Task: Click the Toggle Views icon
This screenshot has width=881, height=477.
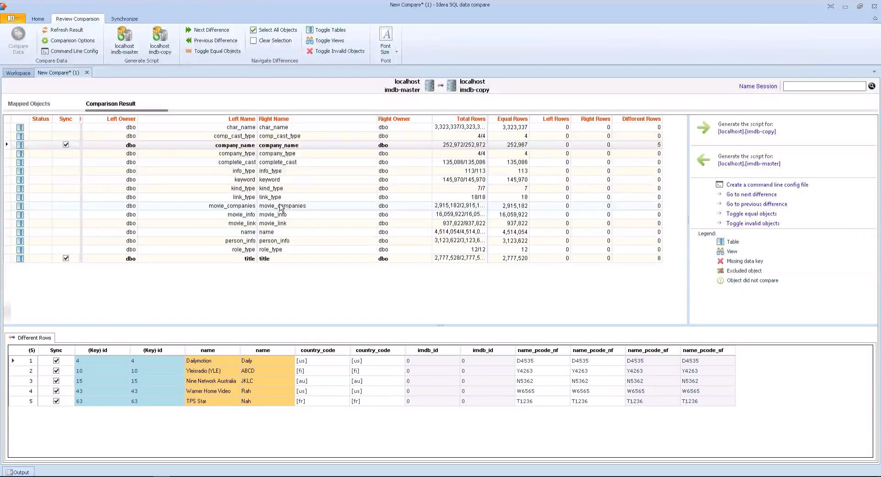Action: pyautogui.click(x=310, y=40)
